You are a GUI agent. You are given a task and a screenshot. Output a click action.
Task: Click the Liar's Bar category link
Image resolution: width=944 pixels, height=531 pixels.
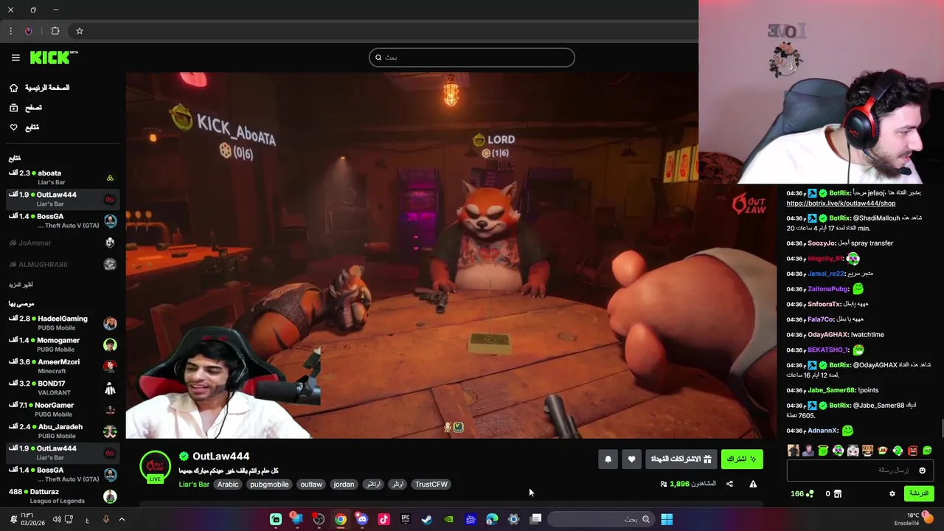tap(194, 485)
